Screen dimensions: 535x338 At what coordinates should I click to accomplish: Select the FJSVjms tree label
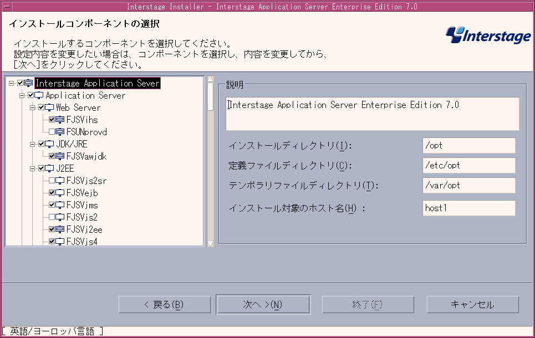click(82, 205)
